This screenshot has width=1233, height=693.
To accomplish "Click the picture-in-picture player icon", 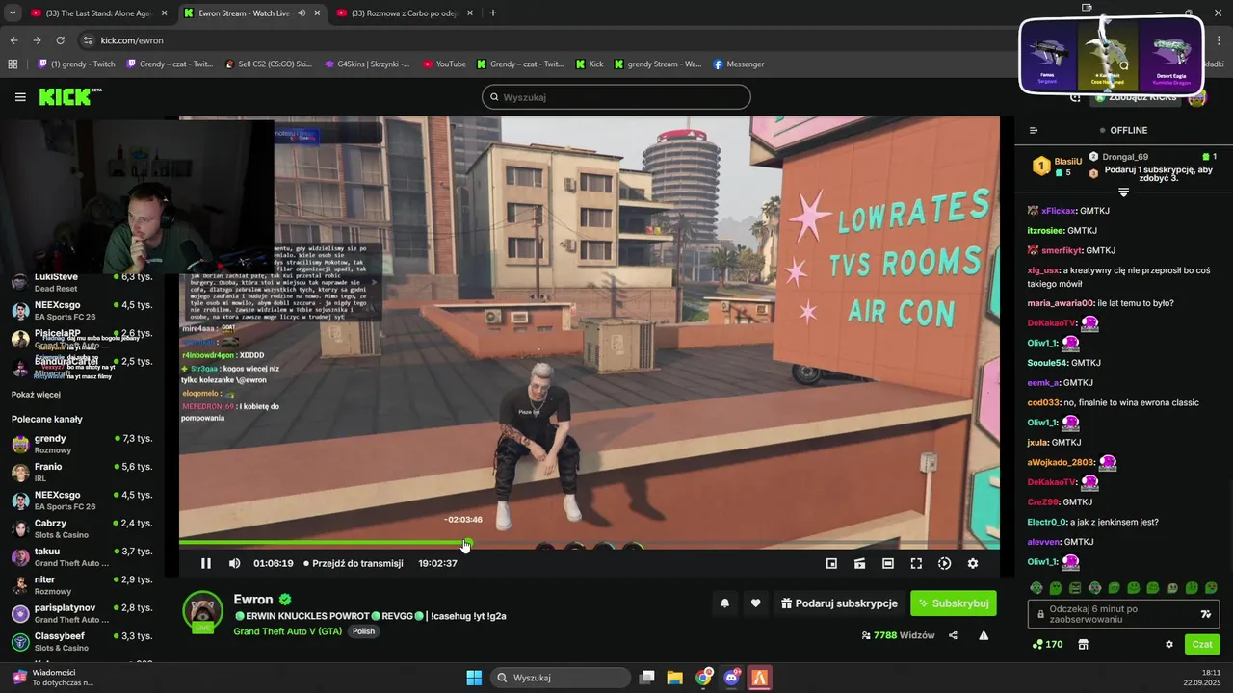I will click(831, 563).
